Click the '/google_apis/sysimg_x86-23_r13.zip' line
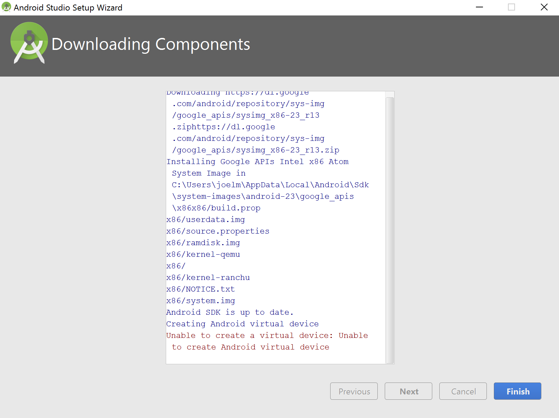 (x=256, y=150)
